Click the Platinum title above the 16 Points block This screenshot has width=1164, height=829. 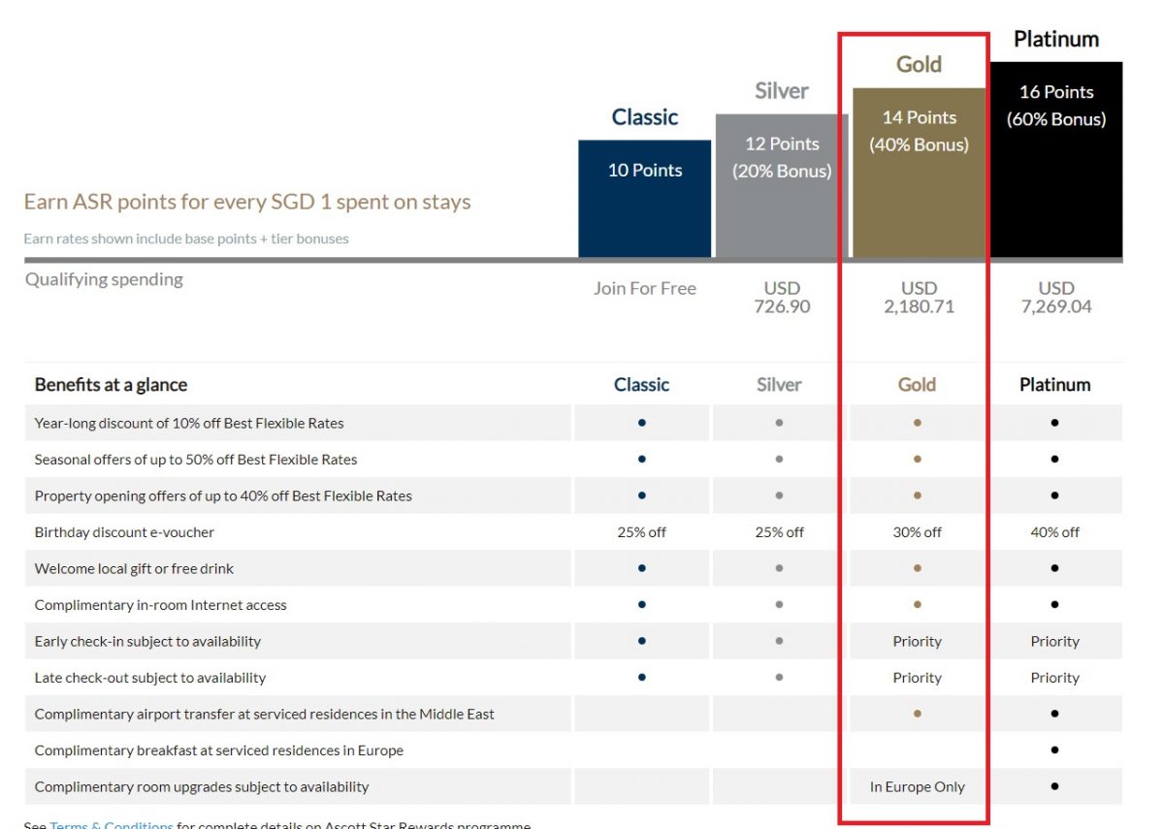coord(1056,39)
